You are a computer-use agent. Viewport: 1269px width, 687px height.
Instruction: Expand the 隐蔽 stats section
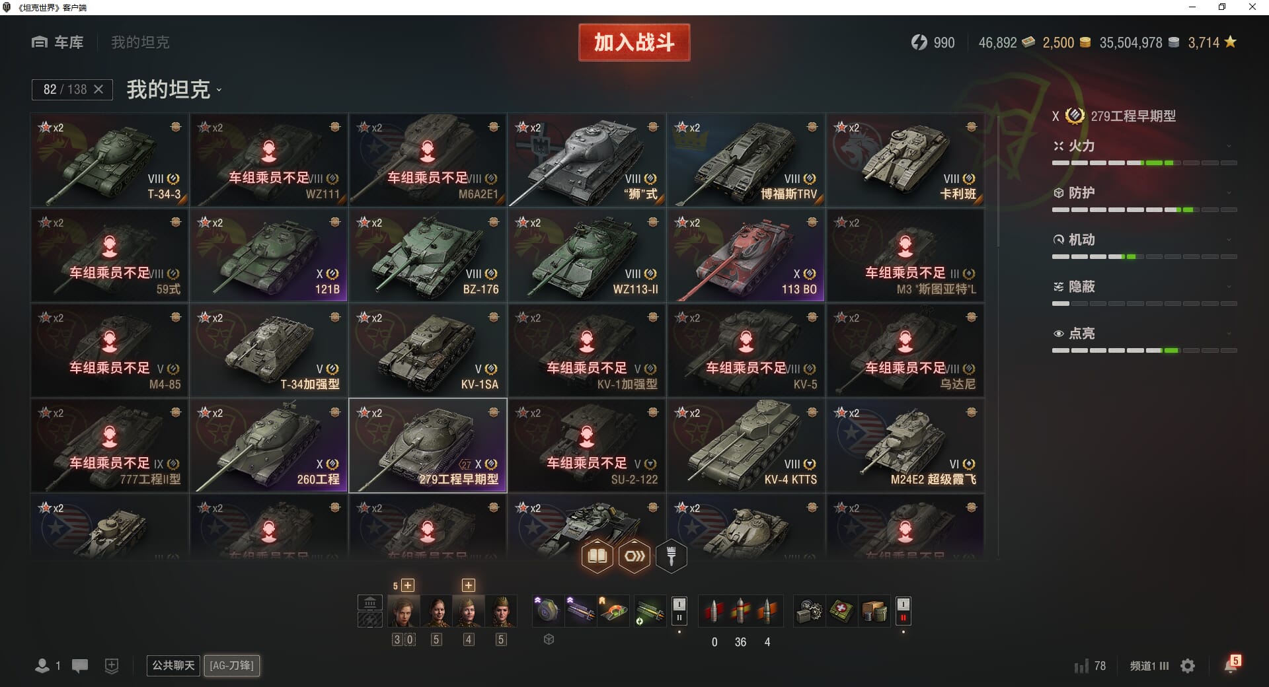(x=1144, y=287)
